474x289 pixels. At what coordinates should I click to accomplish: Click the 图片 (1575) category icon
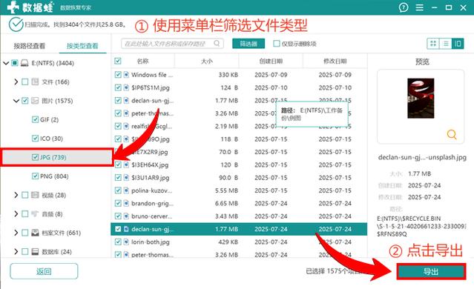pyautogui.click(x=35, y=101)
